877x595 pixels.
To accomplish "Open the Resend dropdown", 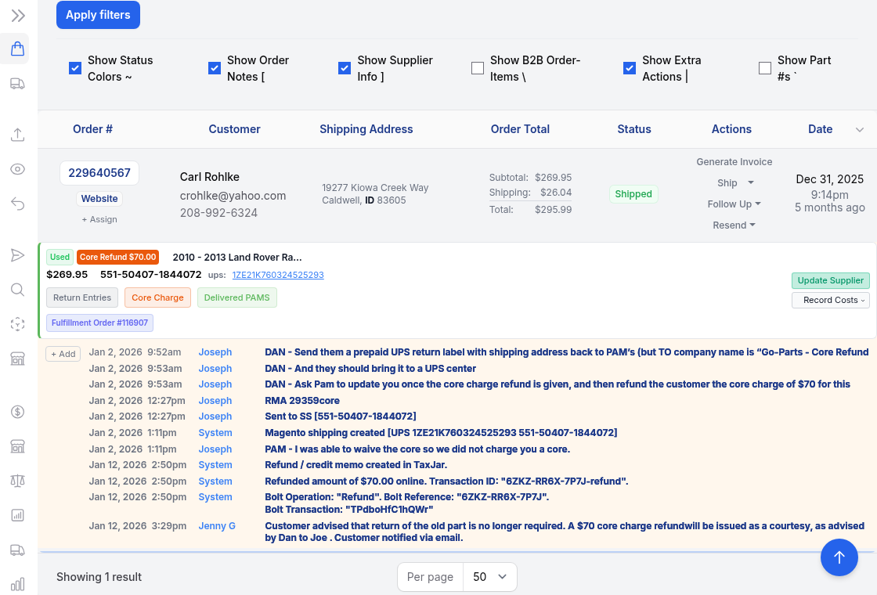I will click(734, 225).
